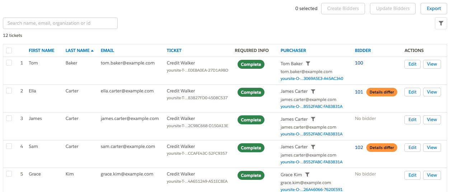The width and height of the screenshot is (450, 192).
Task: View Grace Kim's ticket
Action: point(432,175)
